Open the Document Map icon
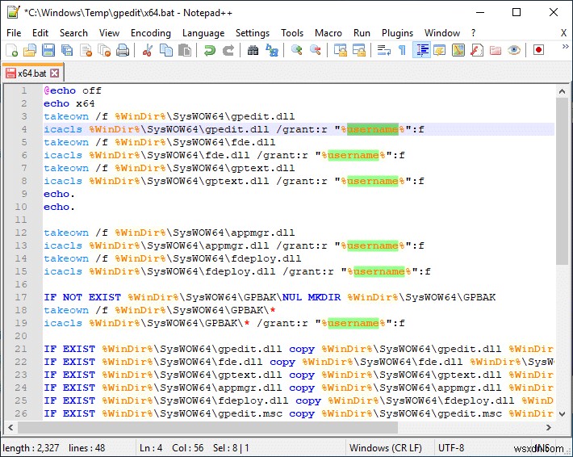The image size is (573, 457). point(458,50)
